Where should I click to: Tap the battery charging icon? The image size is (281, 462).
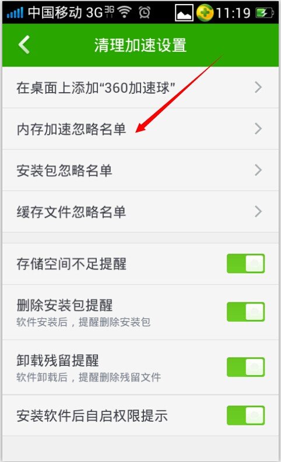265,13
